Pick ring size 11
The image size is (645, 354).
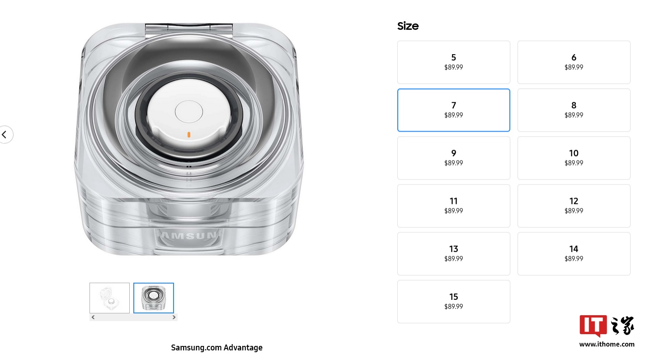coord(453,206)
